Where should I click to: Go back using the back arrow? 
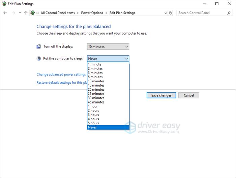click(x=5, y=13)
